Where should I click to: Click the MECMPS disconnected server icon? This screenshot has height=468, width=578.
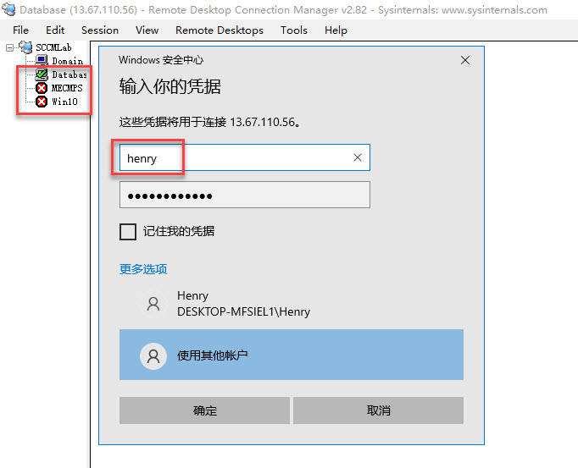coord(42,88)
